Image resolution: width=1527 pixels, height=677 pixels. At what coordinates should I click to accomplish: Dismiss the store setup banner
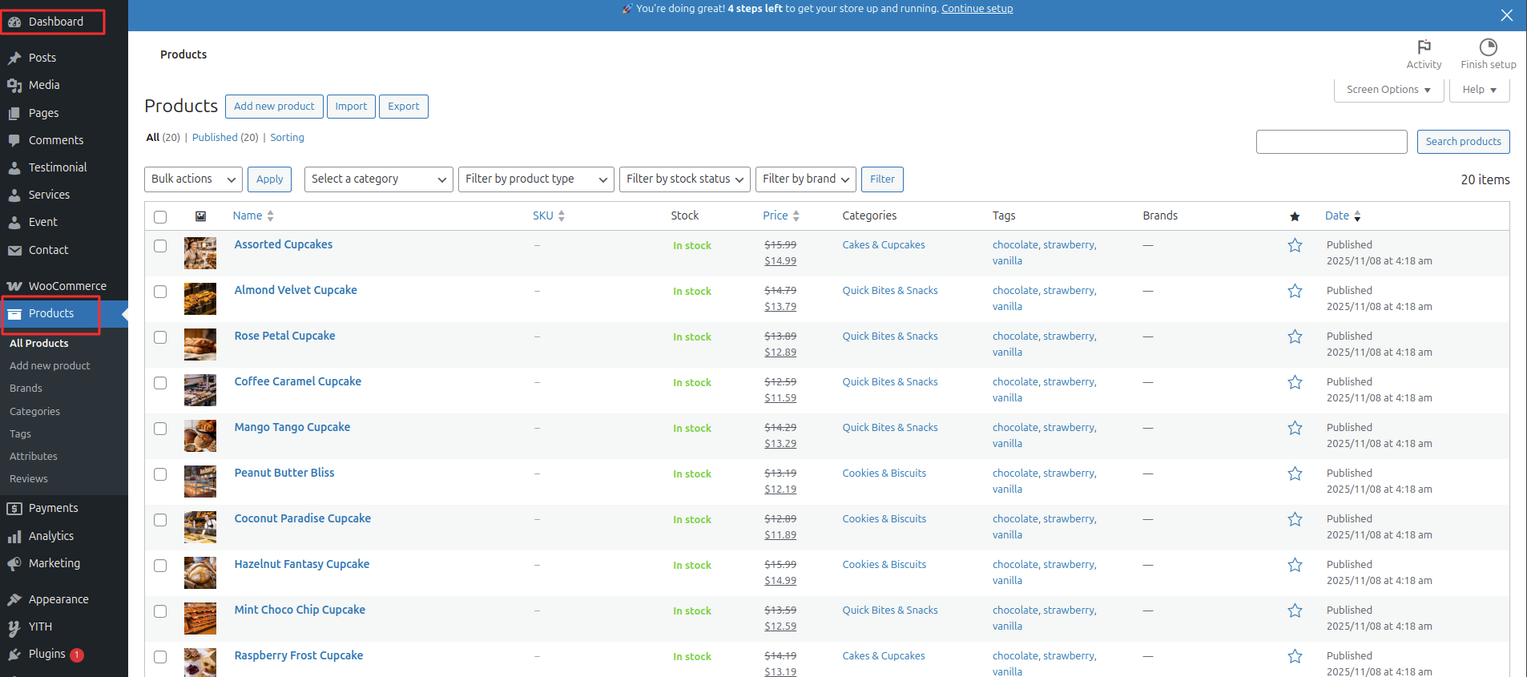pyautogui.click(x=1506, y=15)
